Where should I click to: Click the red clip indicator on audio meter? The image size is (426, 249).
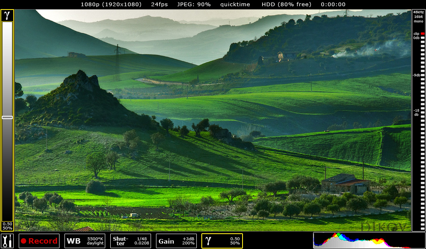[422, 33]
